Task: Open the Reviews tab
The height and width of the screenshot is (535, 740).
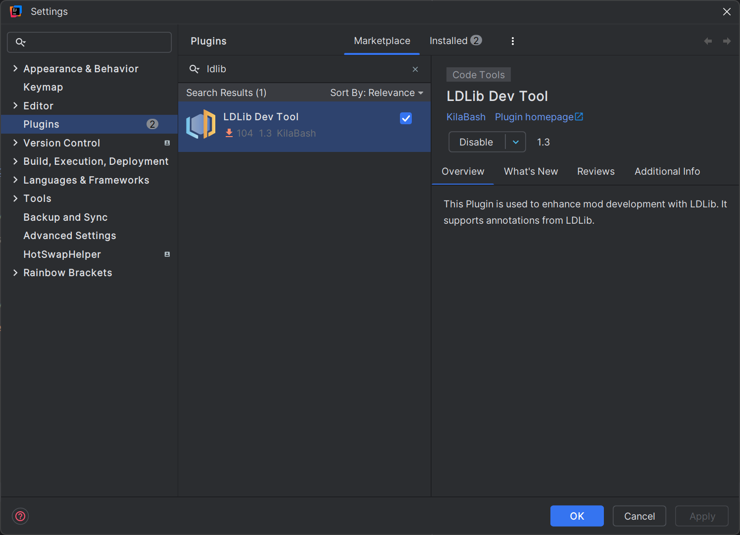Action: click(x=595, y=172)
